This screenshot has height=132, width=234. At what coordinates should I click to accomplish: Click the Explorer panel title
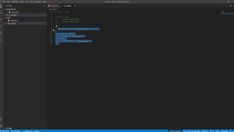[x=9, y=6]
